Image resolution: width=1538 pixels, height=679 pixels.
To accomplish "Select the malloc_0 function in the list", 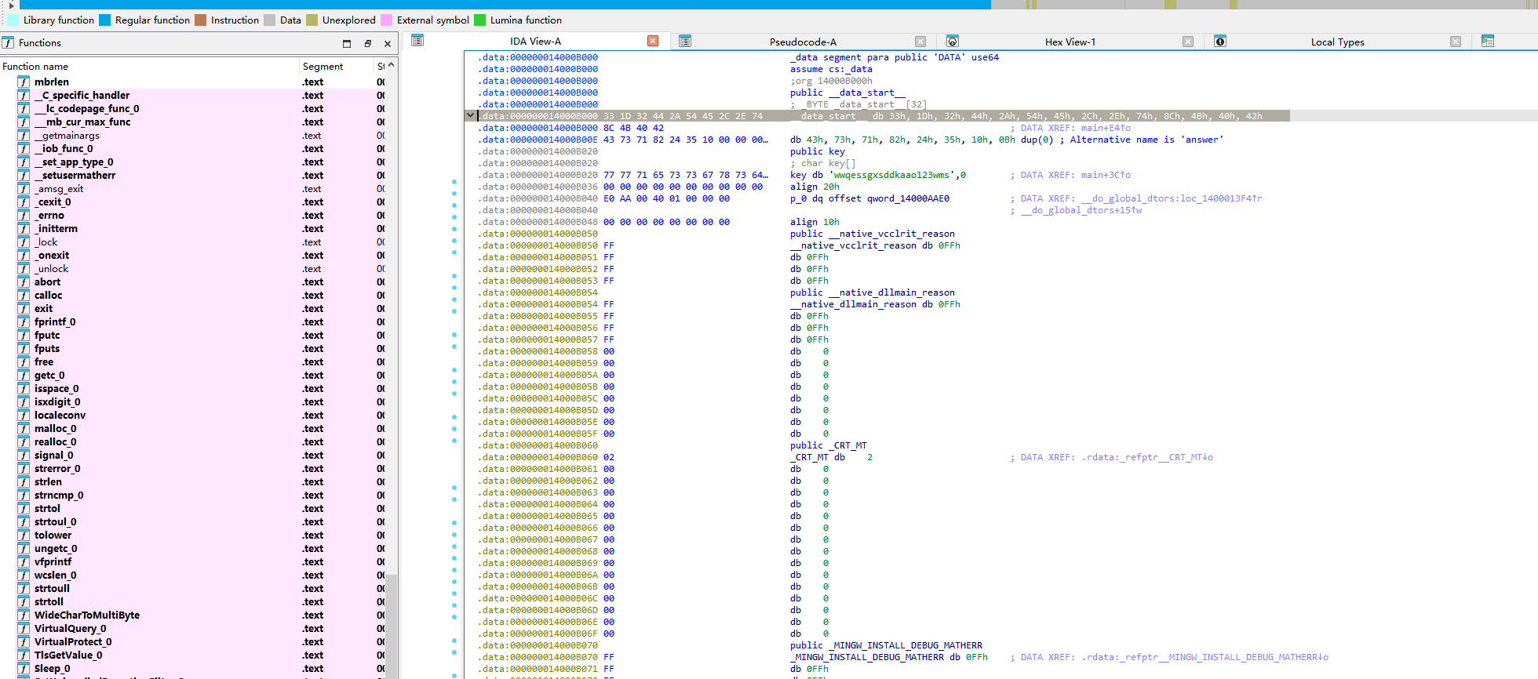I will 55,429.
